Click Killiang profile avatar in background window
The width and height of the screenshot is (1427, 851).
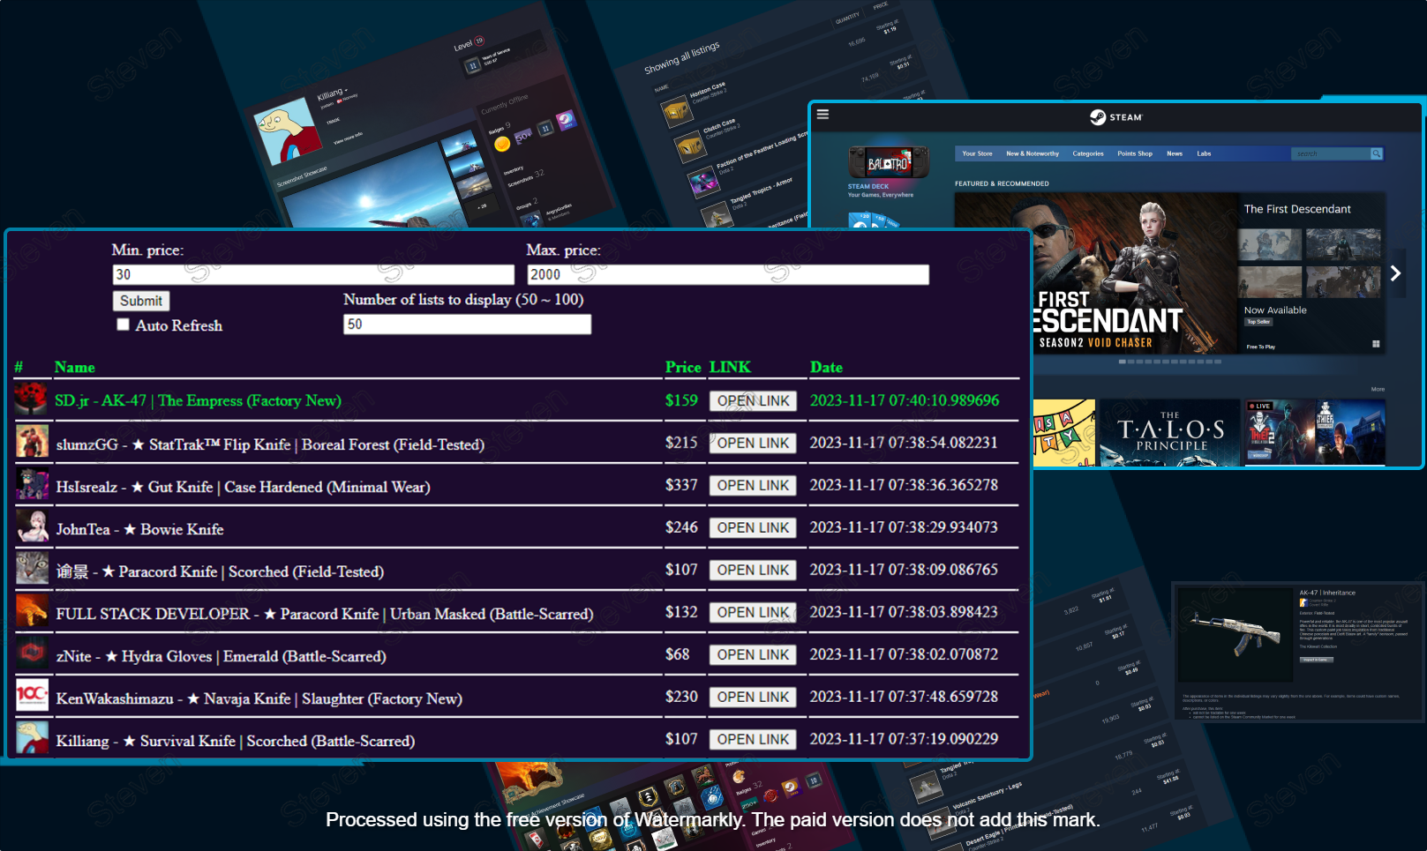[289, 132]
